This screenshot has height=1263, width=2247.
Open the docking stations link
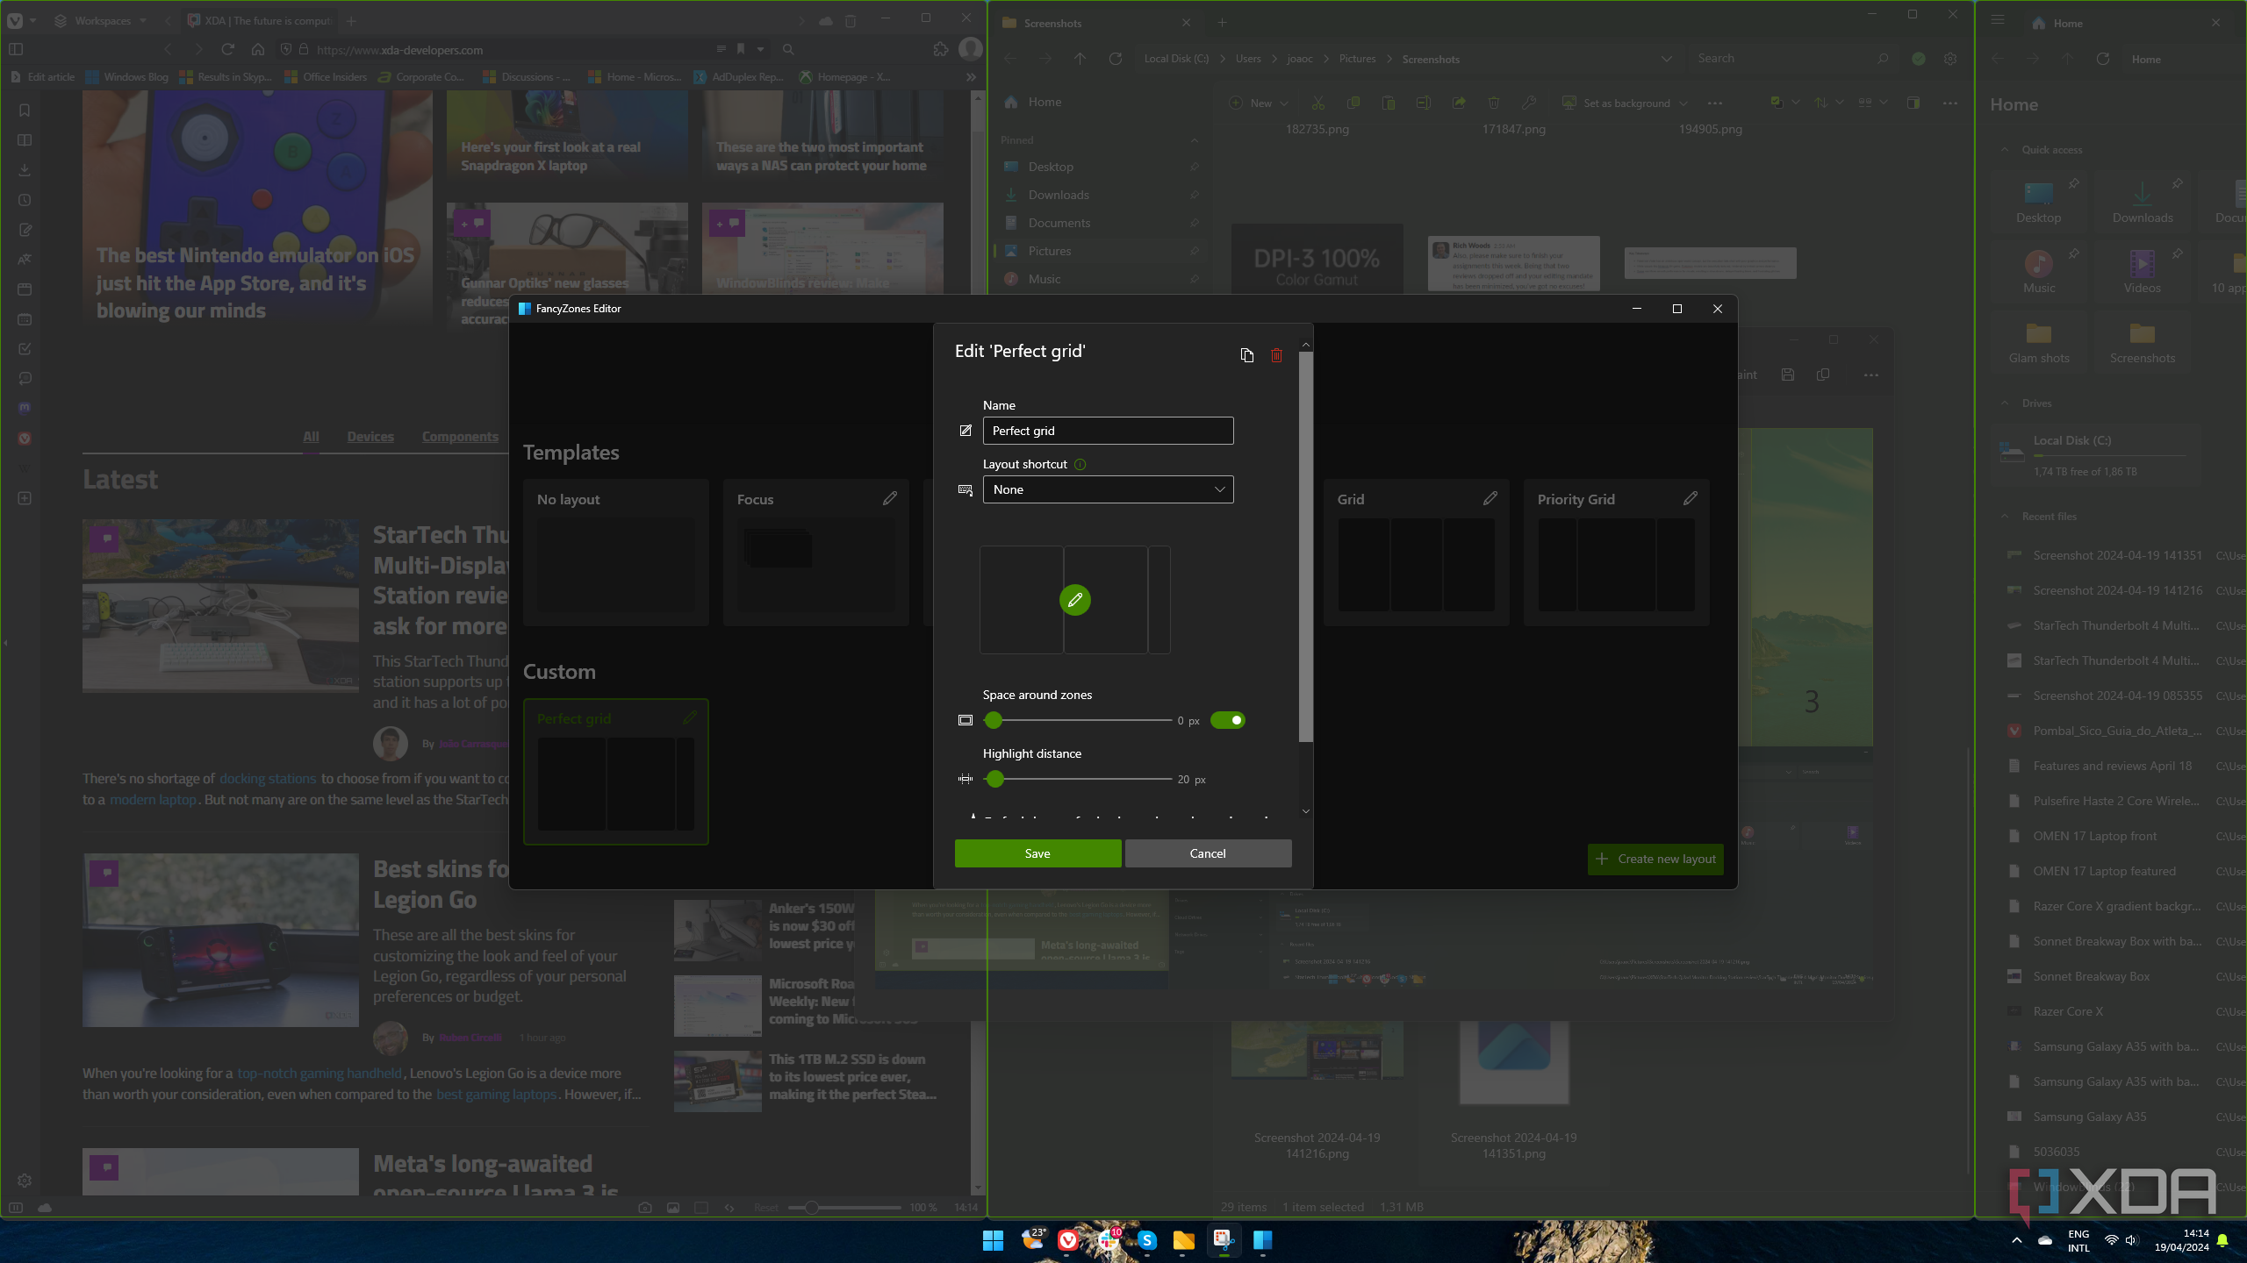tap(268, 778)
